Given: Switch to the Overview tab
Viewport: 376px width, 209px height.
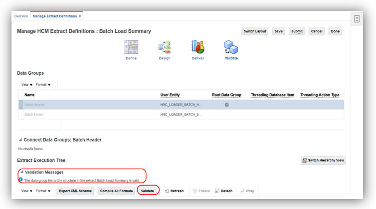Looking at the screenshot, I should 21,16.
